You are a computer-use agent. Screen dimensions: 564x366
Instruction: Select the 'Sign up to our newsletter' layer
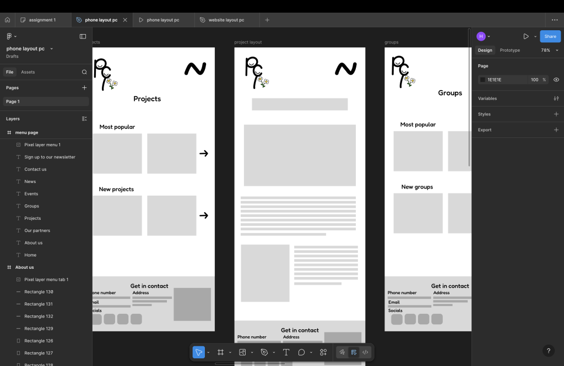click(50, 157)
